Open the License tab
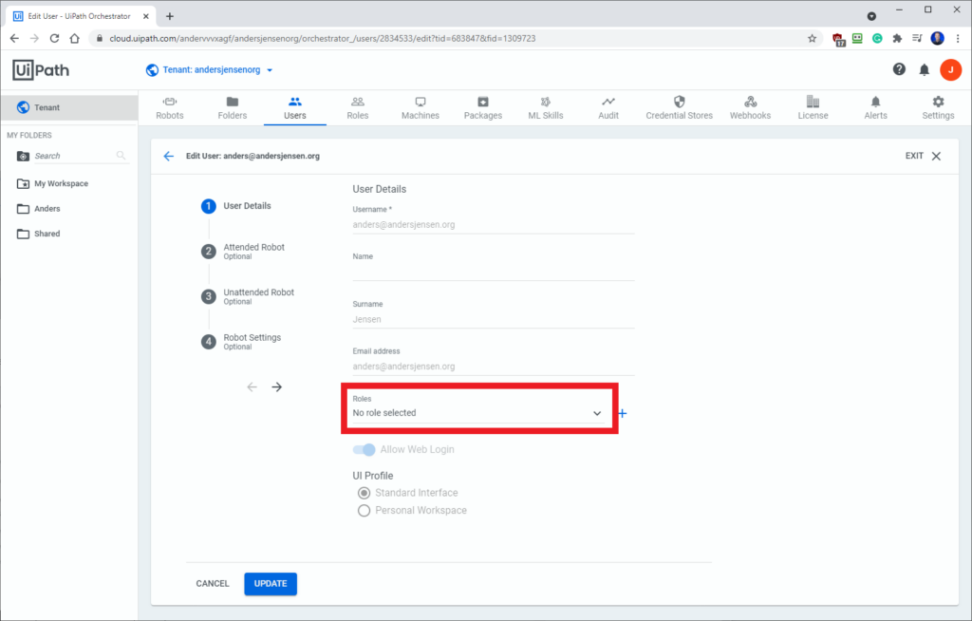The width and height of the screenshot is (972, 621). pyautogui.click(x=813, y=108)
